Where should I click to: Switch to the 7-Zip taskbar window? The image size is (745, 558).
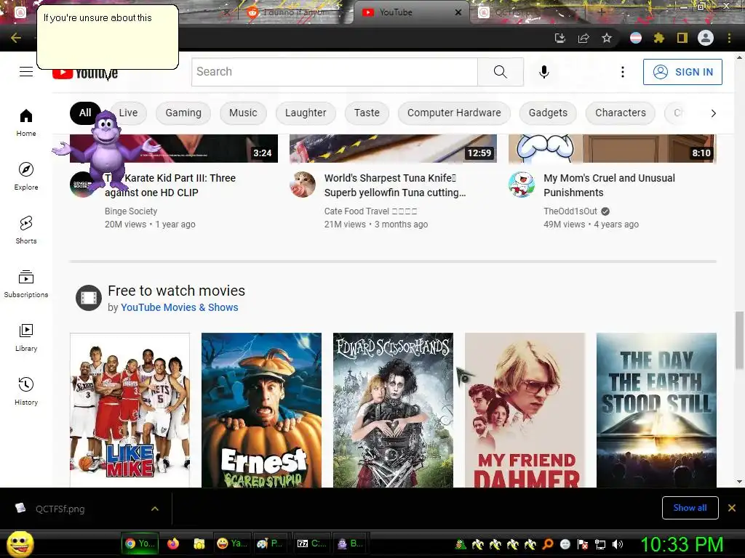[311, 543]
